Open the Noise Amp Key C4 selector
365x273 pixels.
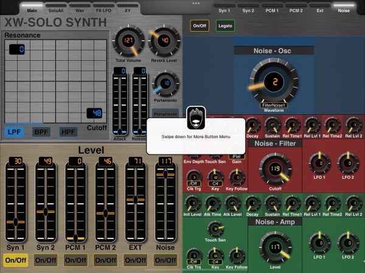coord(215,262)
